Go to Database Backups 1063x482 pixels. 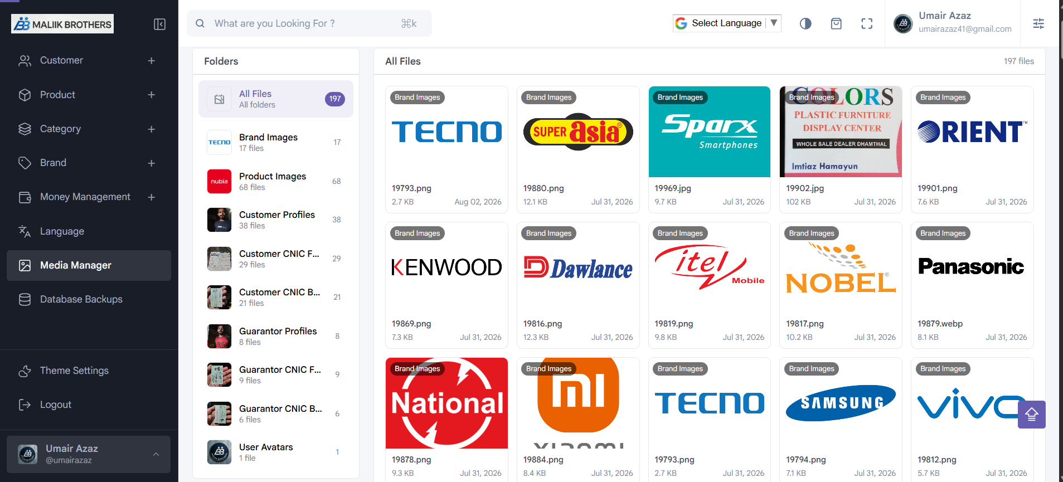point(89,300)
